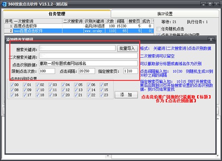
Task: Click the 一次搜索词 column header
Action: [38, 21]
